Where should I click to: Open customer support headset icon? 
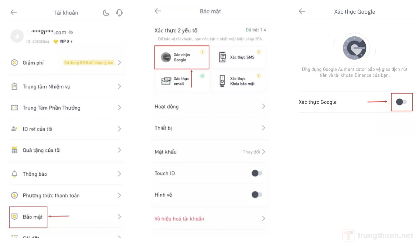click(119, 13)
